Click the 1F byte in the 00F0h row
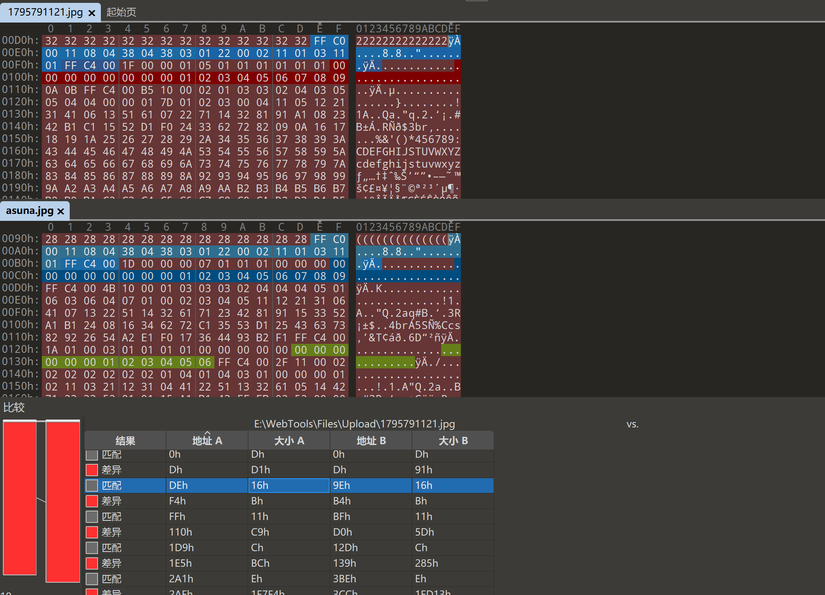This screenshot has height=595, width=825. (128, 66)
